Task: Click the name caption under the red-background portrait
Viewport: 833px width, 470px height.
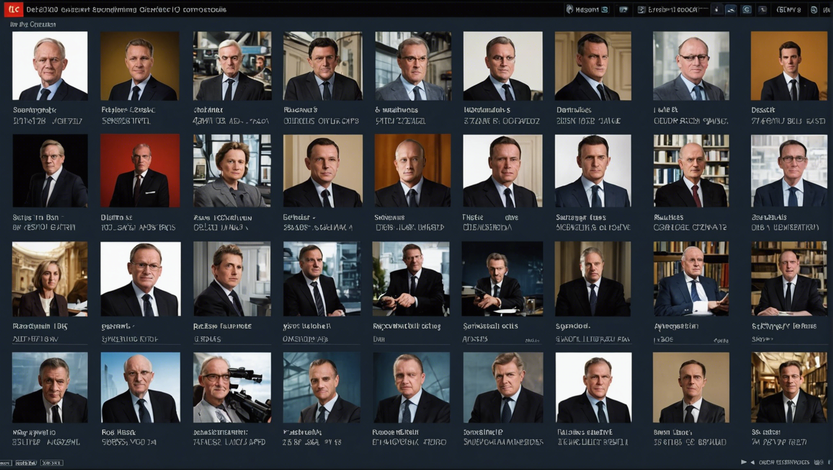Action: click(117, 217)
